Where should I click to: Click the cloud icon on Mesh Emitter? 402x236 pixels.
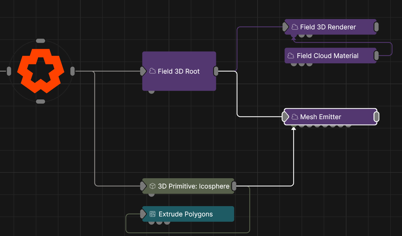point(295,117)
